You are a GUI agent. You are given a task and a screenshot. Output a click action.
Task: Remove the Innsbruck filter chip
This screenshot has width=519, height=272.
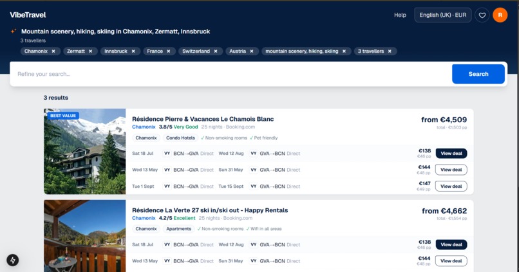pos(133,51)
